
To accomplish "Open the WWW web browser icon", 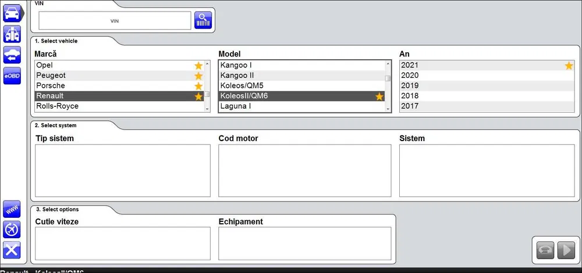I will pyautogui.click(x=12, y=209).
